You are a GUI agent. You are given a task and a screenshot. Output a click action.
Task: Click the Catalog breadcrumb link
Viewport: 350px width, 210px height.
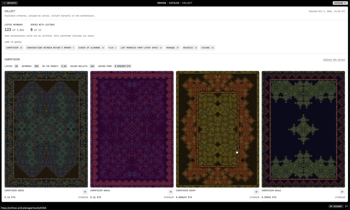pos(174,3)
